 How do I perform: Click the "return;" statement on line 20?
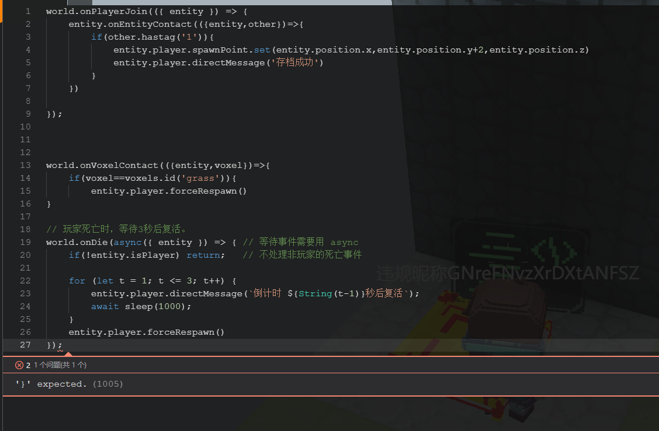coord(206,255)
